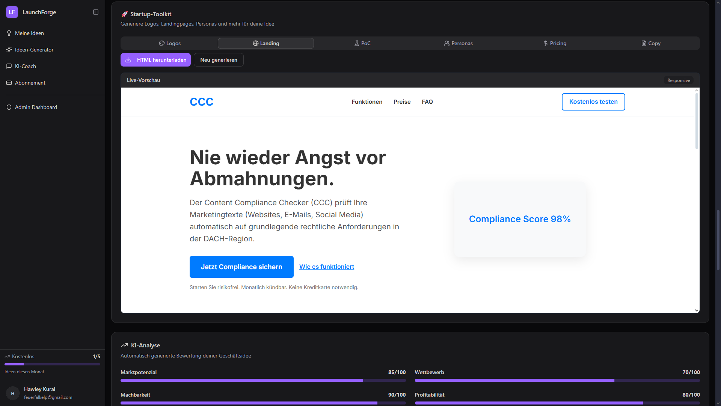
Task: Switch to the Logos tab
Action: (170, 43)
